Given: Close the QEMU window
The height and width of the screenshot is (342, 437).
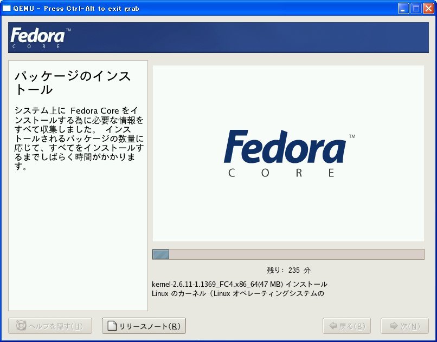Looking at the screenshot, I should [x=428, y=9].
